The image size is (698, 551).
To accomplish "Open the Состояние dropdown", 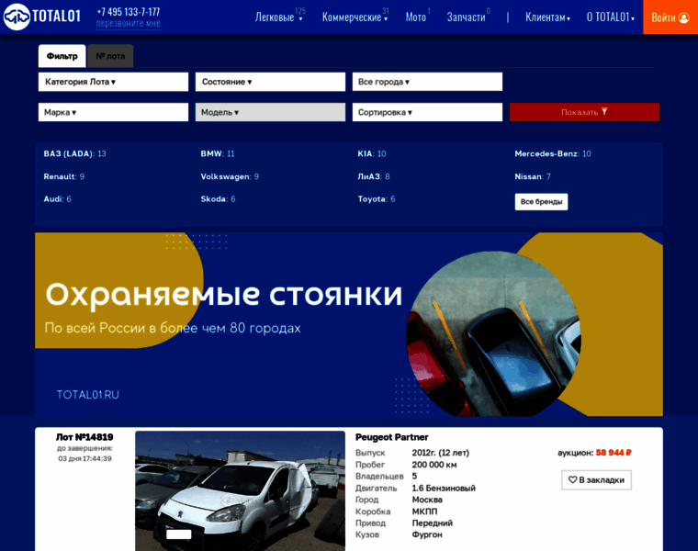I will [270, 82].
